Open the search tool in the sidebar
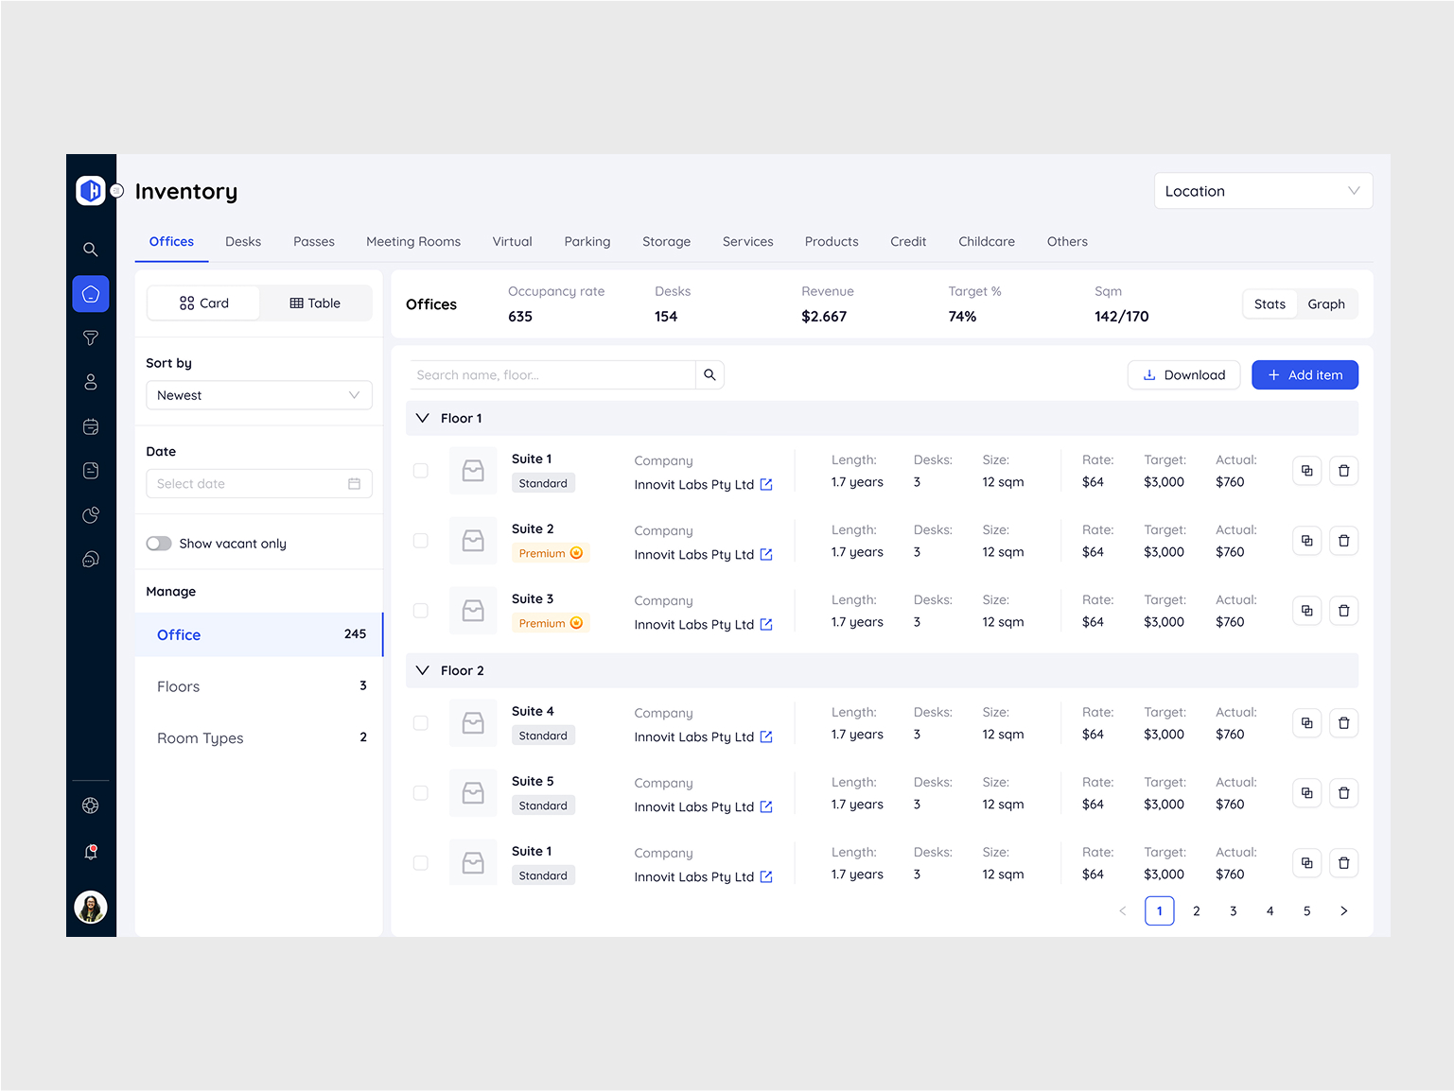The height and width of the screenshot is (1091, 1454). pyautogui.click(x=90, y=249)
